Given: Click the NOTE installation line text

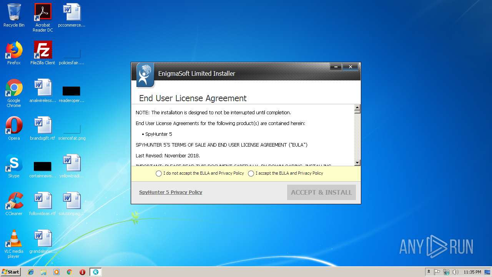Looking at the screenshot, I should click(213, 113).
